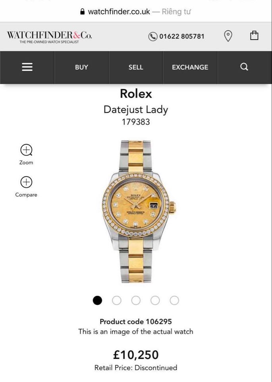272x382 pixels.
Task: Open the SELL menu item
Action: [136, 67]
